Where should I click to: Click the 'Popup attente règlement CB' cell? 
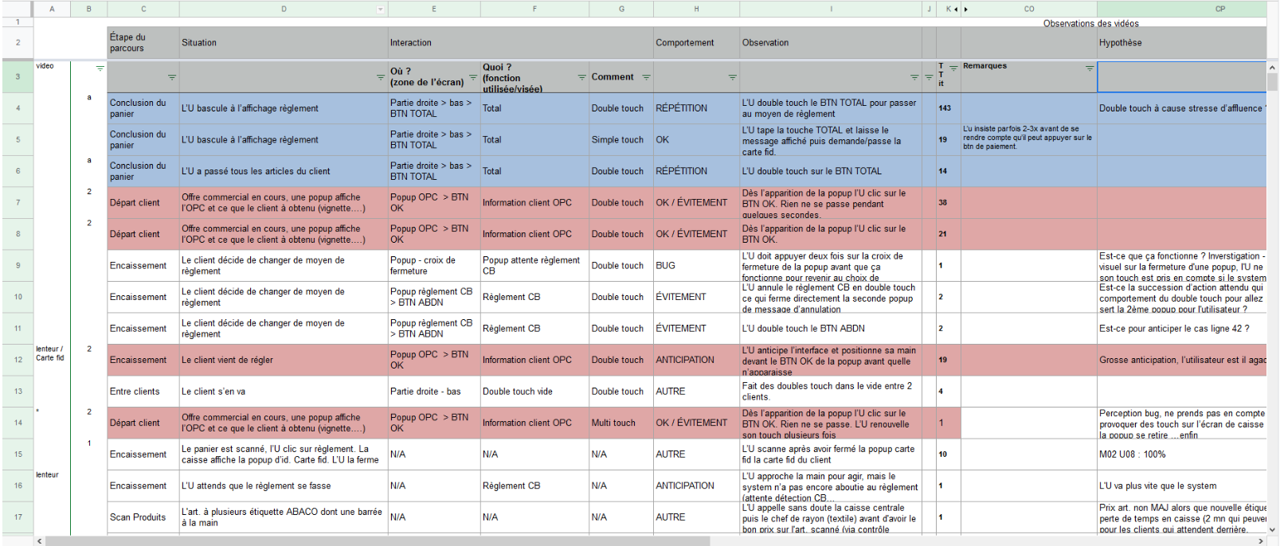(534, 265)
